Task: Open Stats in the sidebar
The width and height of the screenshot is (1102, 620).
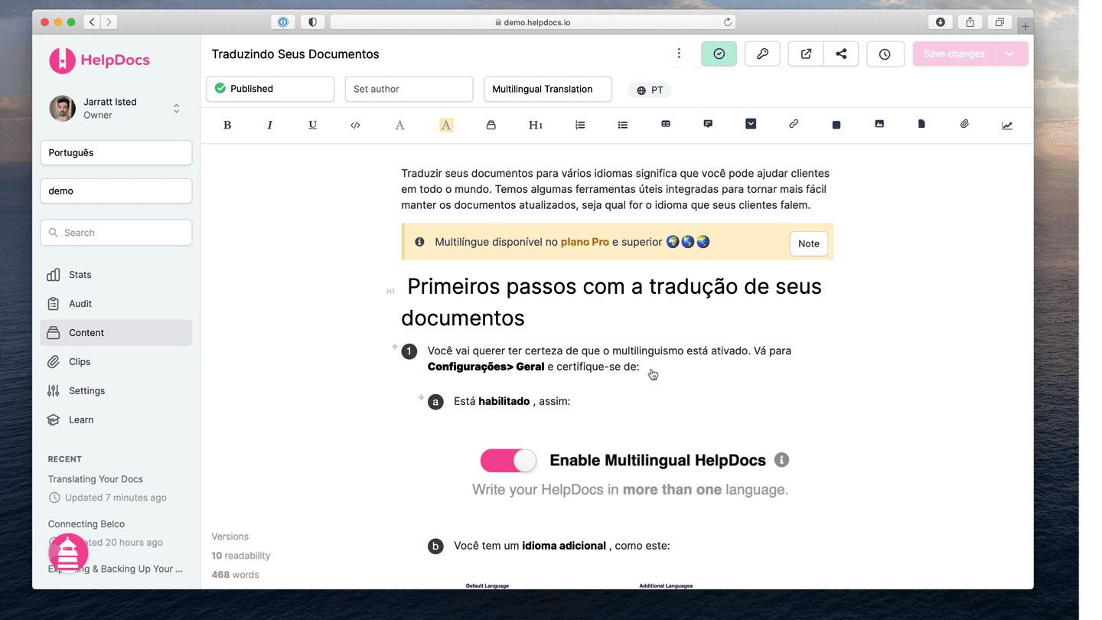Action: [x=80, y=275]
